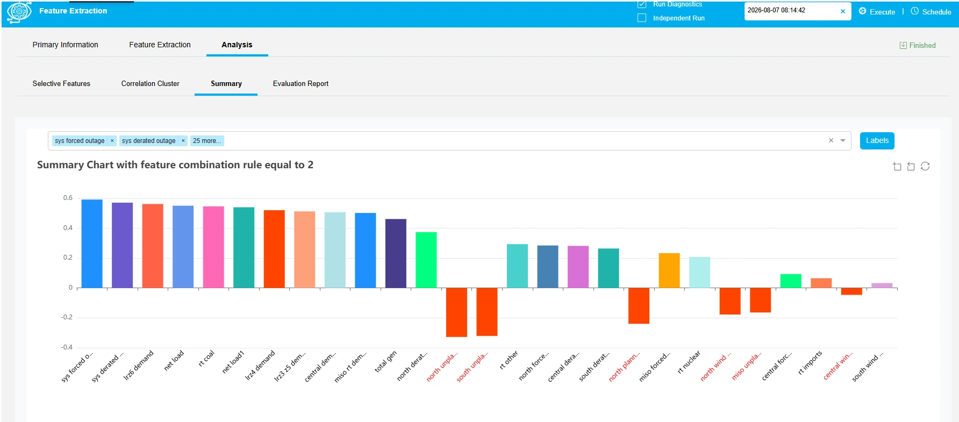Activate the chart area zoom tool
The image size is (959, 422).
[x=897, y=166]
